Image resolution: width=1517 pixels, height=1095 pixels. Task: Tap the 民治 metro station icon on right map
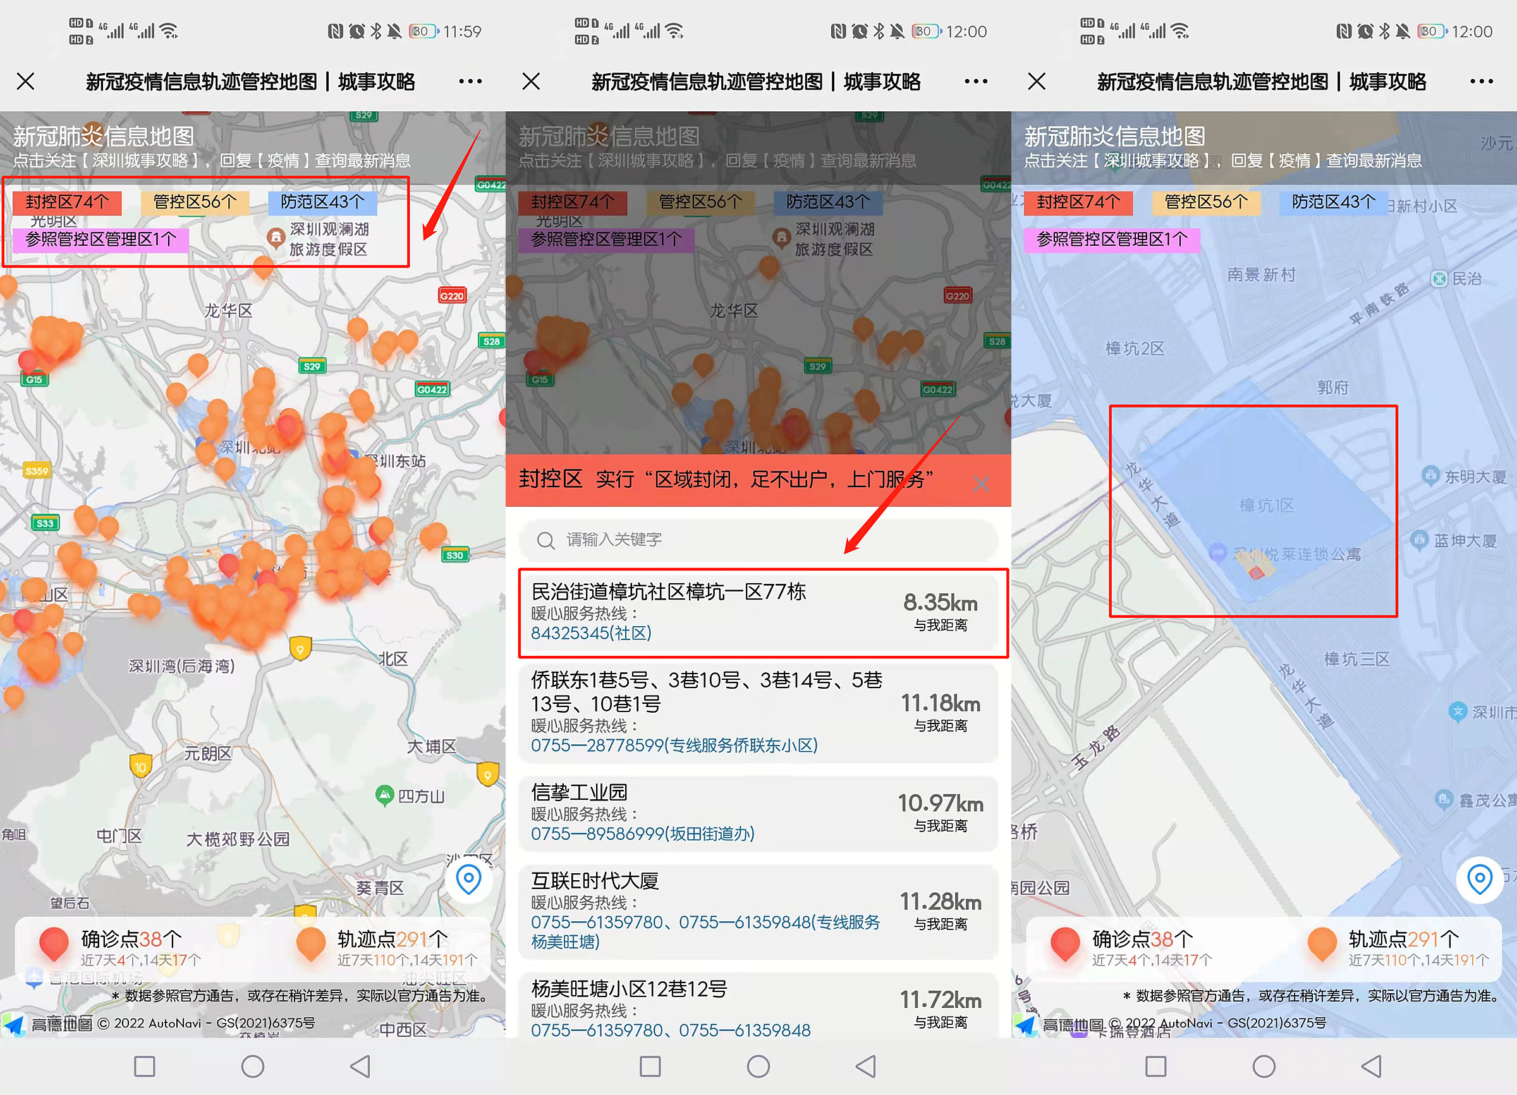click(x=1439, y=279)
